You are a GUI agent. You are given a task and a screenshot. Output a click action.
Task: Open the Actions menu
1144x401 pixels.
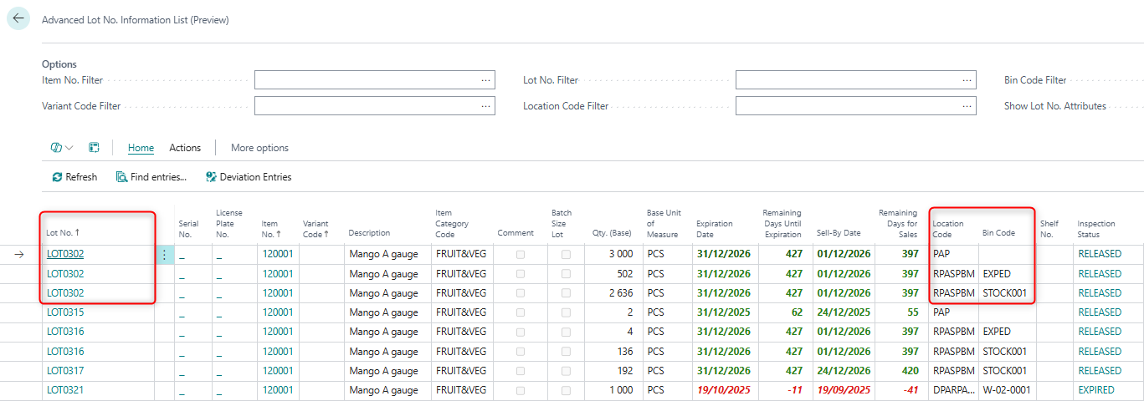pyautogui.click(x=185, y=148)
